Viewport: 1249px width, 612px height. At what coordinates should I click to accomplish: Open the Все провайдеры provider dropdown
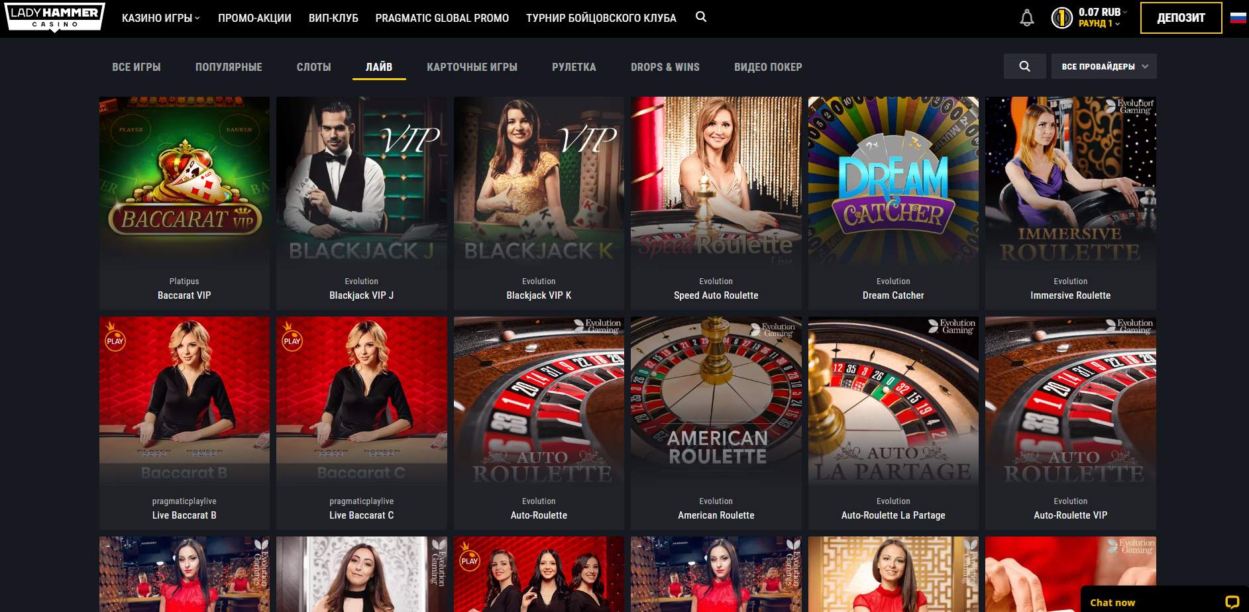pyautogui.click(x=1104, y=66)
